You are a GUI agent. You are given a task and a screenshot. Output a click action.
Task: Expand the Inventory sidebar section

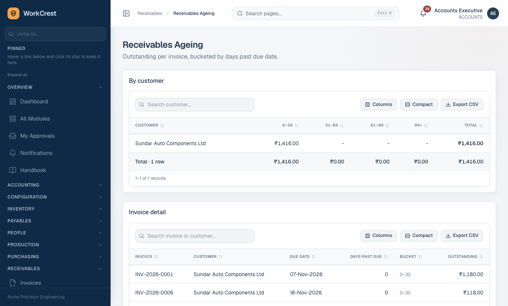pyautogui.click(x=55, y=209)
